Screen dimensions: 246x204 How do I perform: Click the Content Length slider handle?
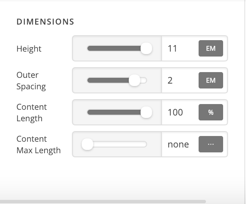[x=146, y=112]
